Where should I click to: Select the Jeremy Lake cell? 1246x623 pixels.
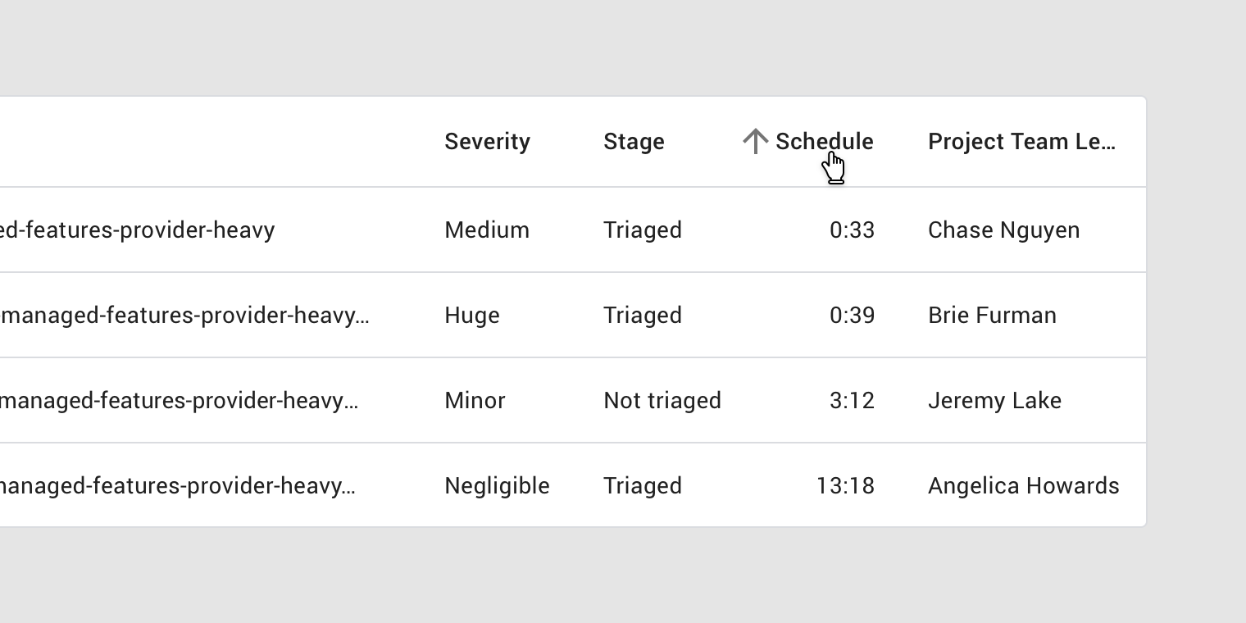click(994, 401)
